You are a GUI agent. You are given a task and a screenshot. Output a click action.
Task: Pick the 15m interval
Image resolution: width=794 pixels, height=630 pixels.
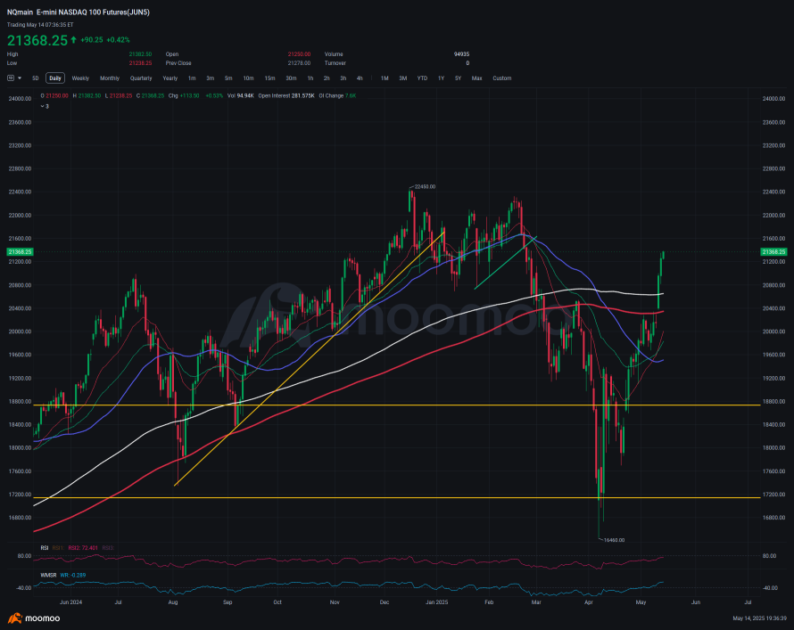tap(270, 78)
